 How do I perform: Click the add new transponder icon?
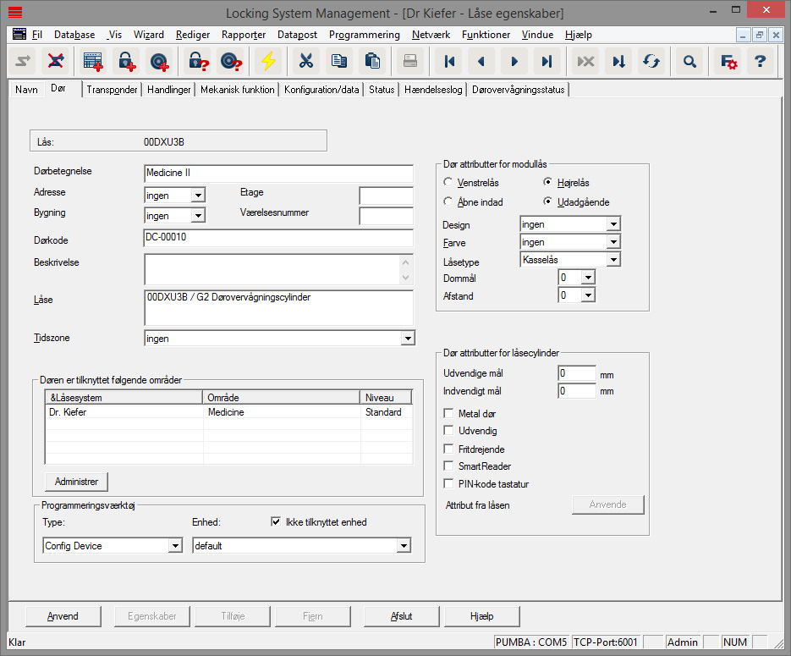coord(158,61)
